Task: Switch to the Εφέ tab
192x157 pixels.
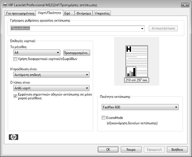Action: click(x=69, y=13)
